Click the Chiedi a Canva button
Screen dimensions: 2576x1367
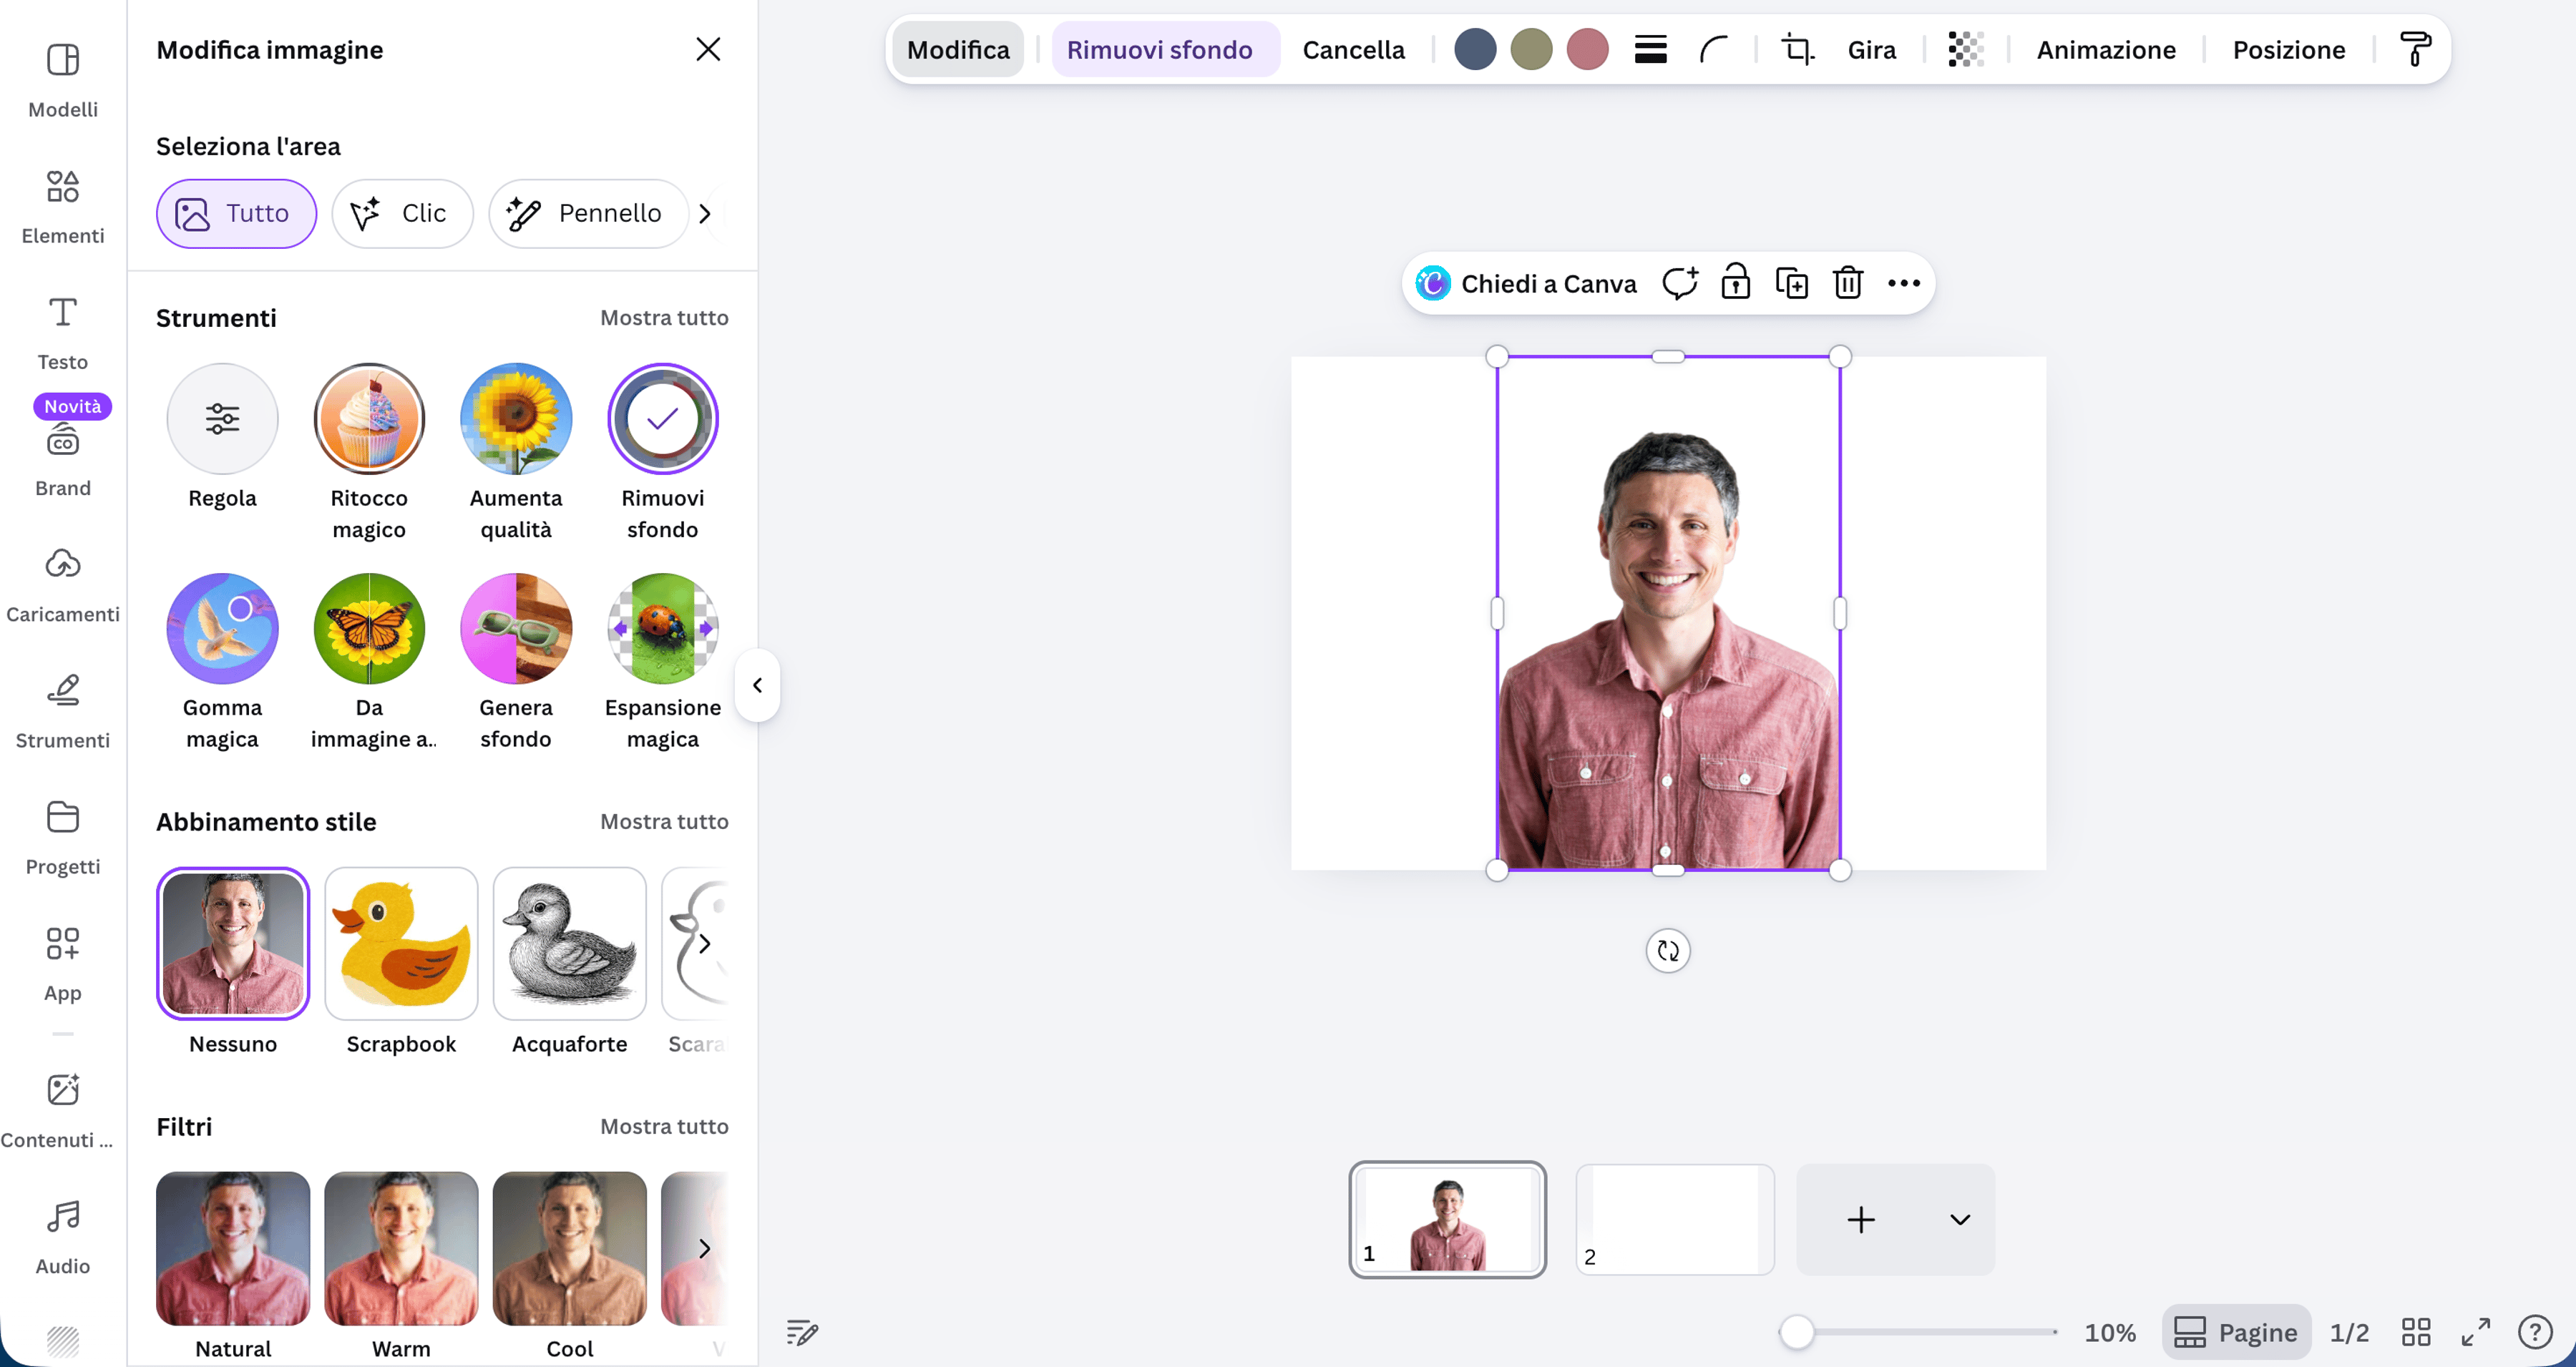point(1526,283)
